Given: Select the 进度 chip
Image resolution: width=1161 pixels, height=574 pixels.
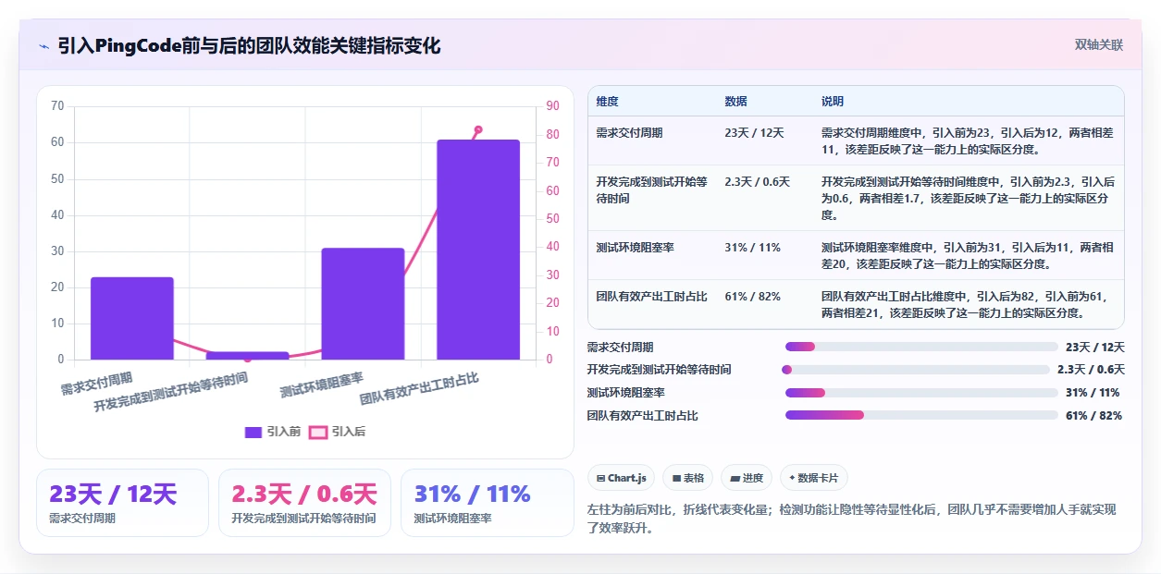Looking at the screenshot, I should pyautogui.click(x=747, y=478).
